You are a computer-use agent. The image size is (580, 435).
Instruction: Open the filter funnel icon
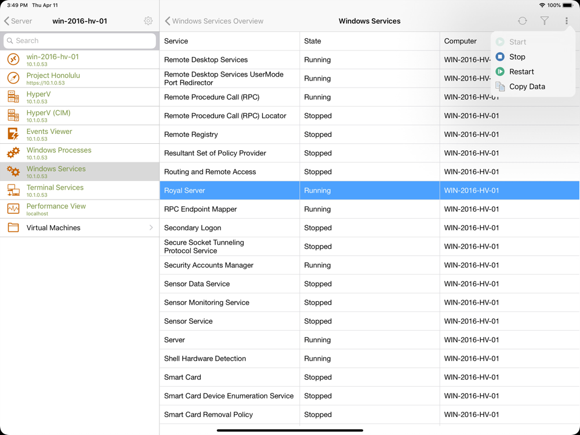(544, 21)
